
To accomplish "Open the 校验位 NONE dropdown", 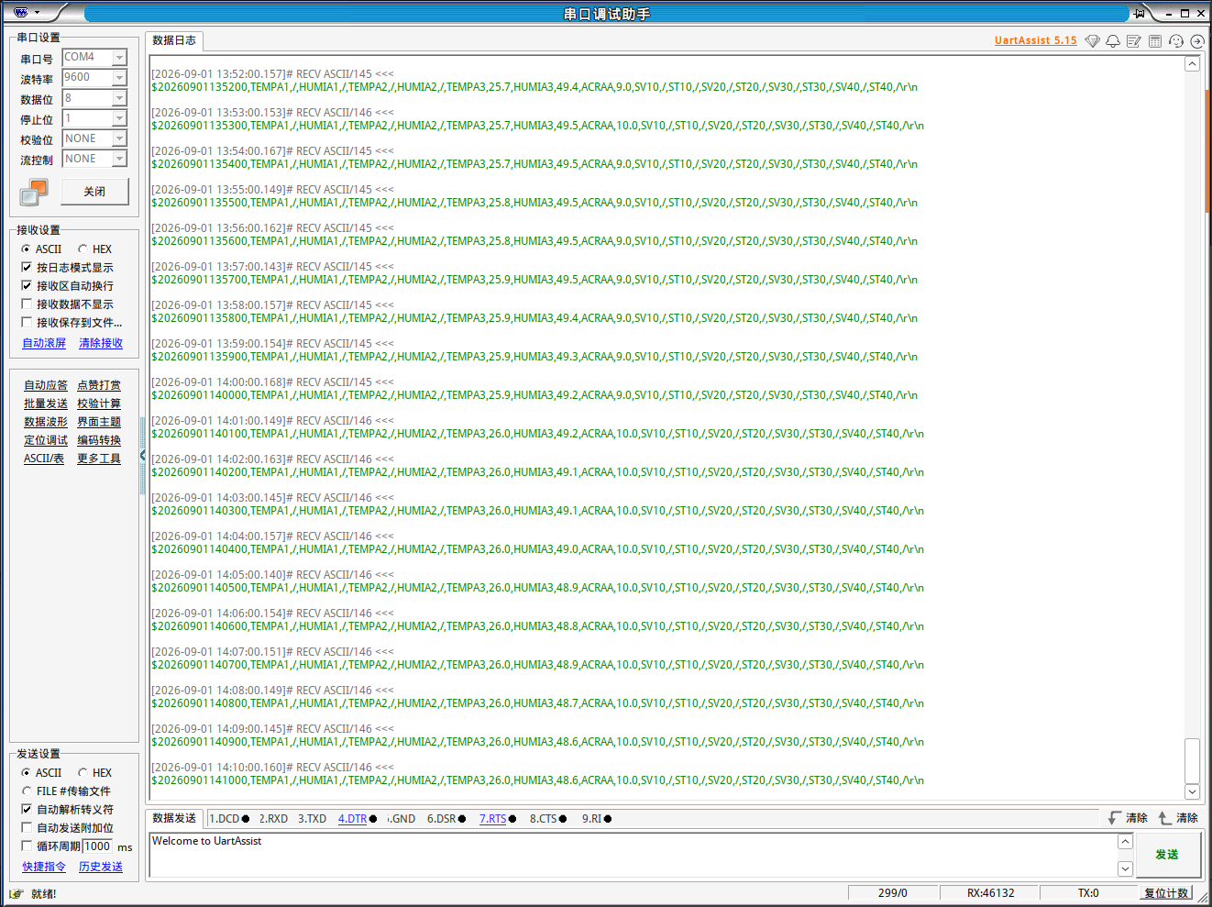I will [x=119, y=138].
